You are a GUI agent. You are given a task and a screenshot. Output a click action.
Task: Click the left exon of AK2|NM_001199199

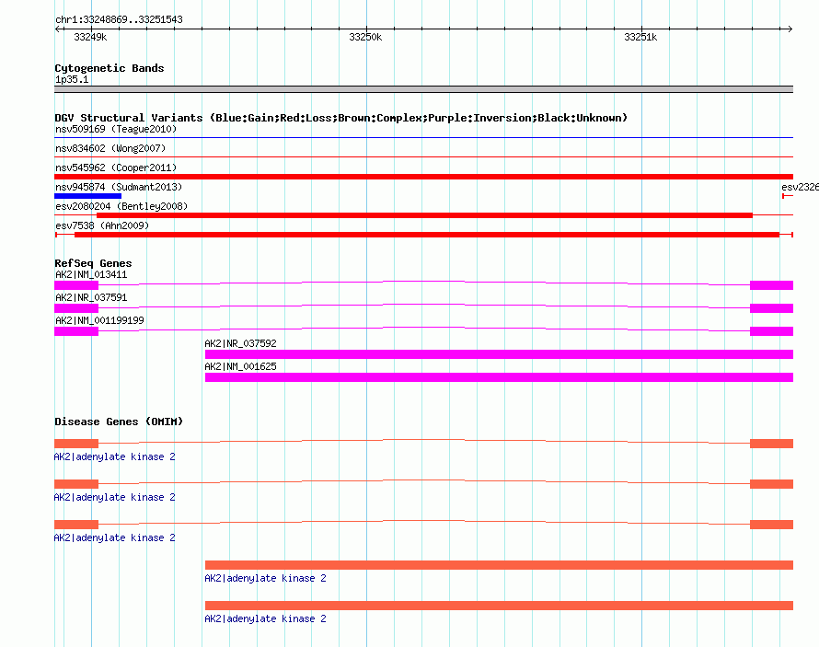point(76,331)
